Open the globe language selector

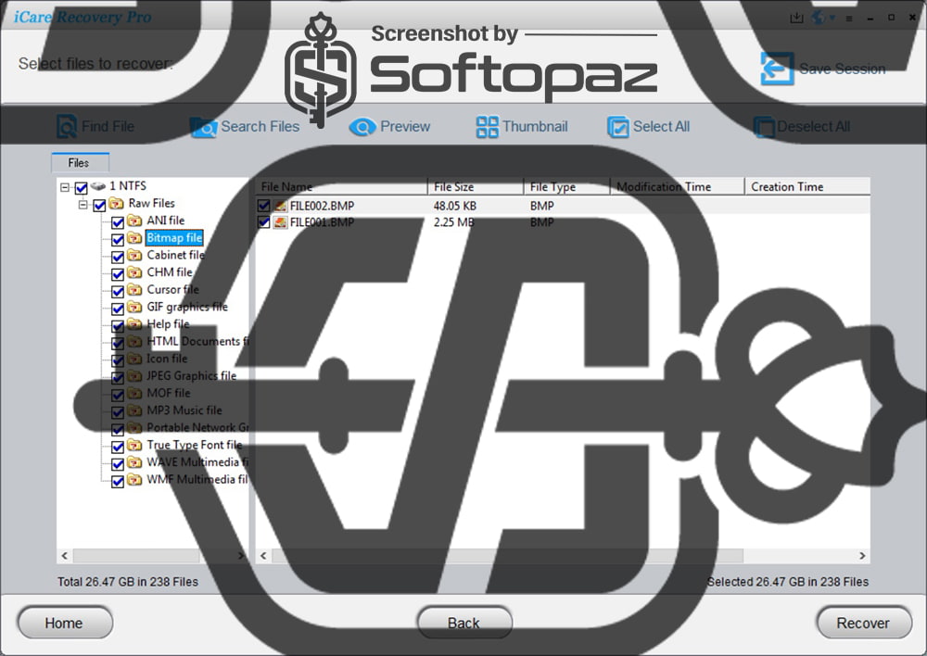click(819, 18)
